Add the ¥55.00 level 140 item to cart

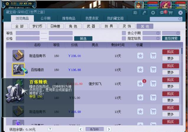click(x=153, y=97)
